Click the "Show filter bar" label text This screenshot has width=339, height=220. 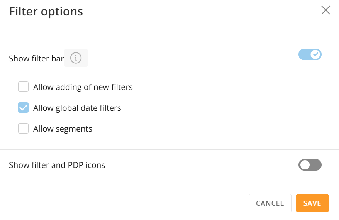(x=36, y=59)
